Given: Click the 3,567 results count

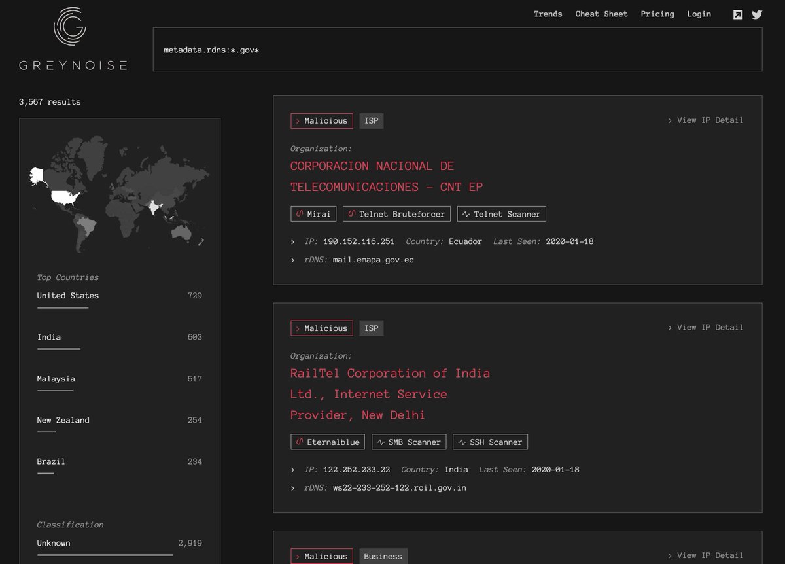Looking at the screenshot, I should click(50, 102).
